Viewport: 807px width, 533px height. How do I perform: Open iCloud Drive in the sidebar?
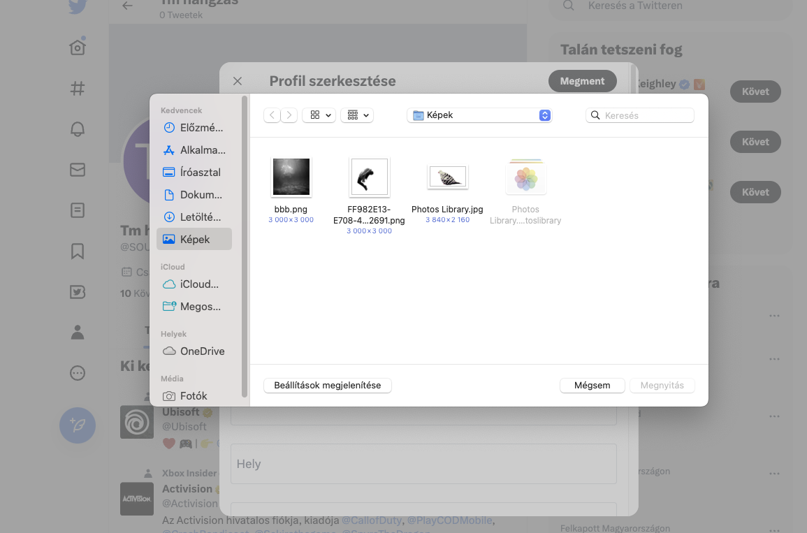(194, 284)
